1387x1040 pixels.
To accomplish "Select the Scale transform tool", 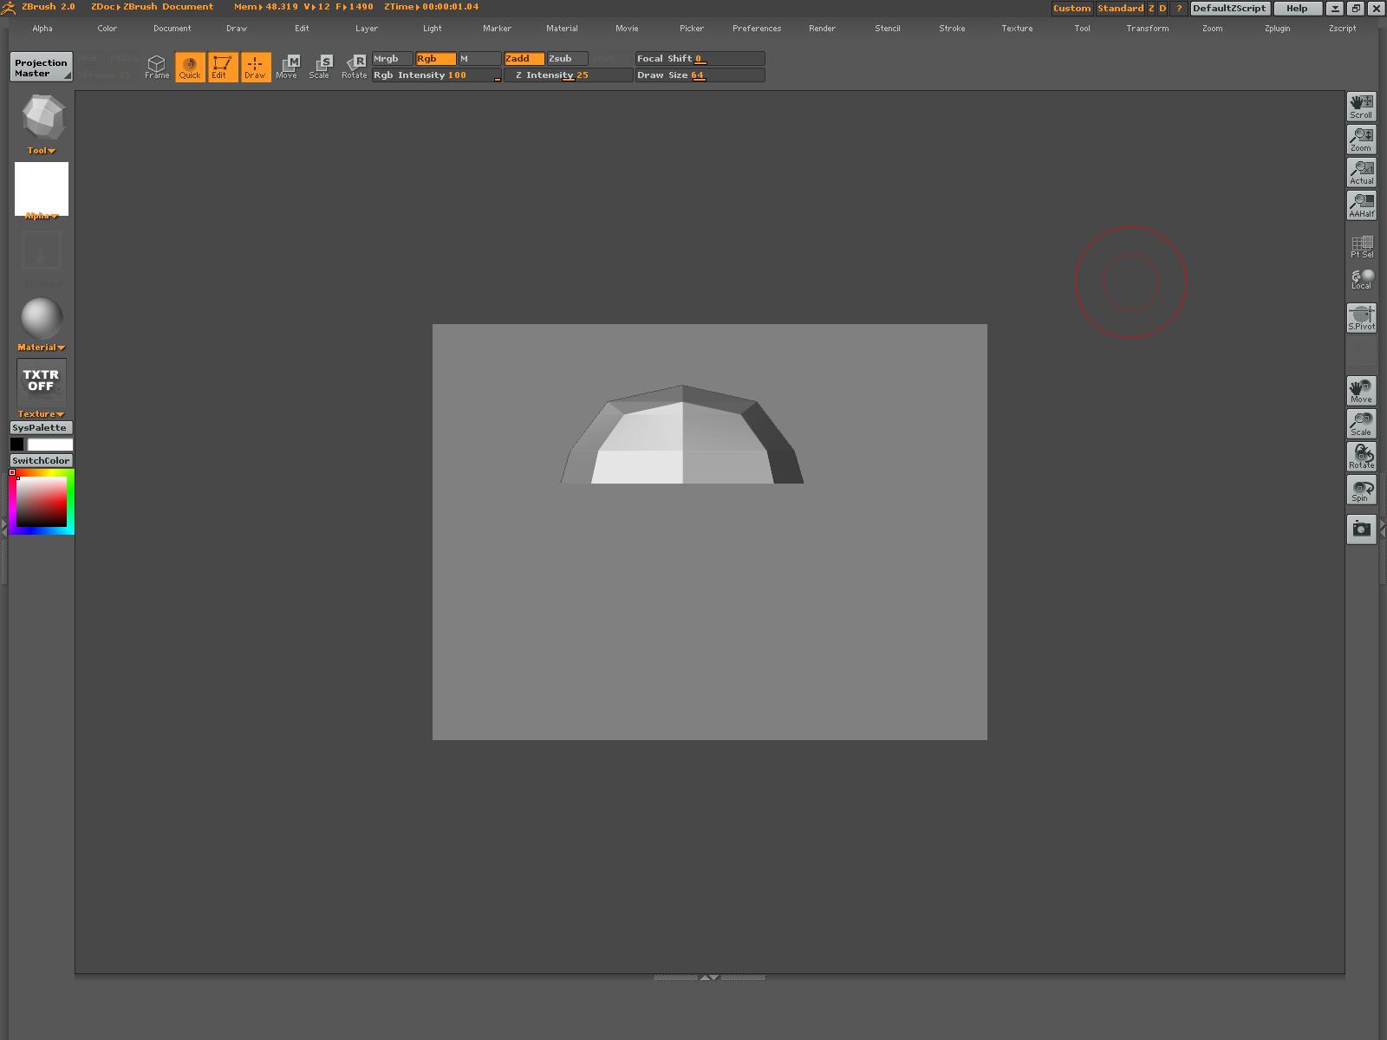I will 320,67.
